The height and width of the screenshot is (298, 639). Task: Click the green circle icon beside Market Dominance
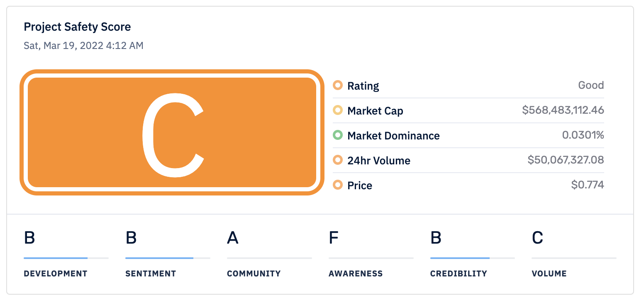tap(338, 135)
